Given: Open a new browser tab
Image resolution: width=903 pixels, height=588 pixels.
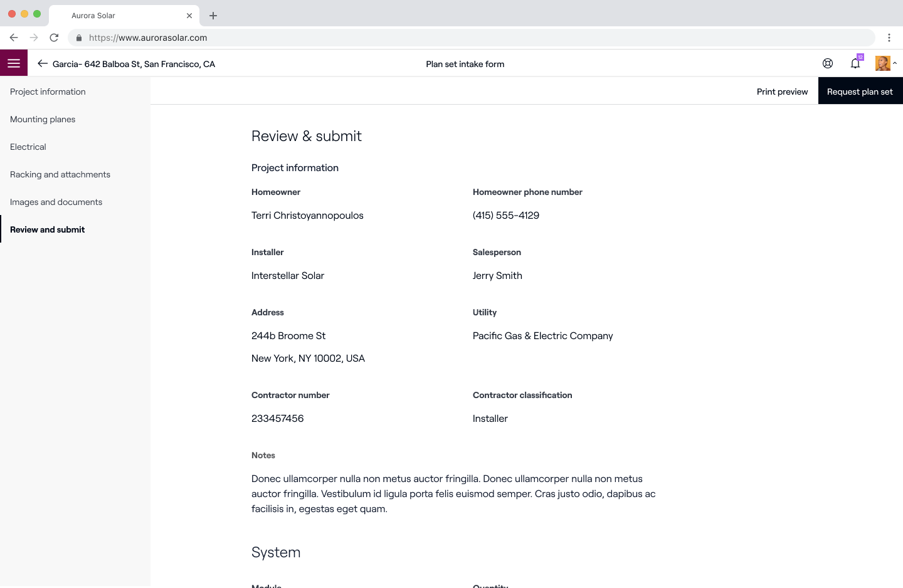Looking at the screenshot, I should (x=213, y=16).
